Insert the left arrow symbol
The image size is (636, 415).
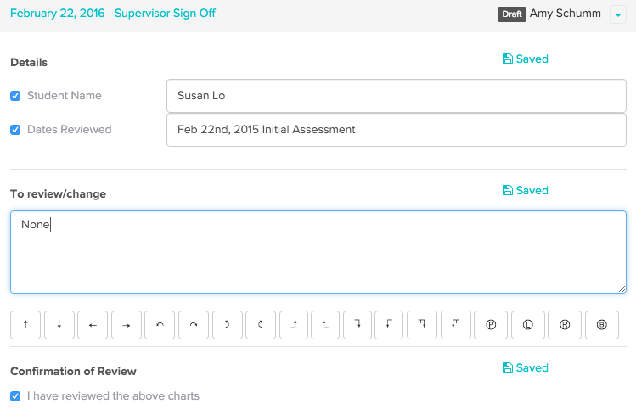[x=93, y=325]
